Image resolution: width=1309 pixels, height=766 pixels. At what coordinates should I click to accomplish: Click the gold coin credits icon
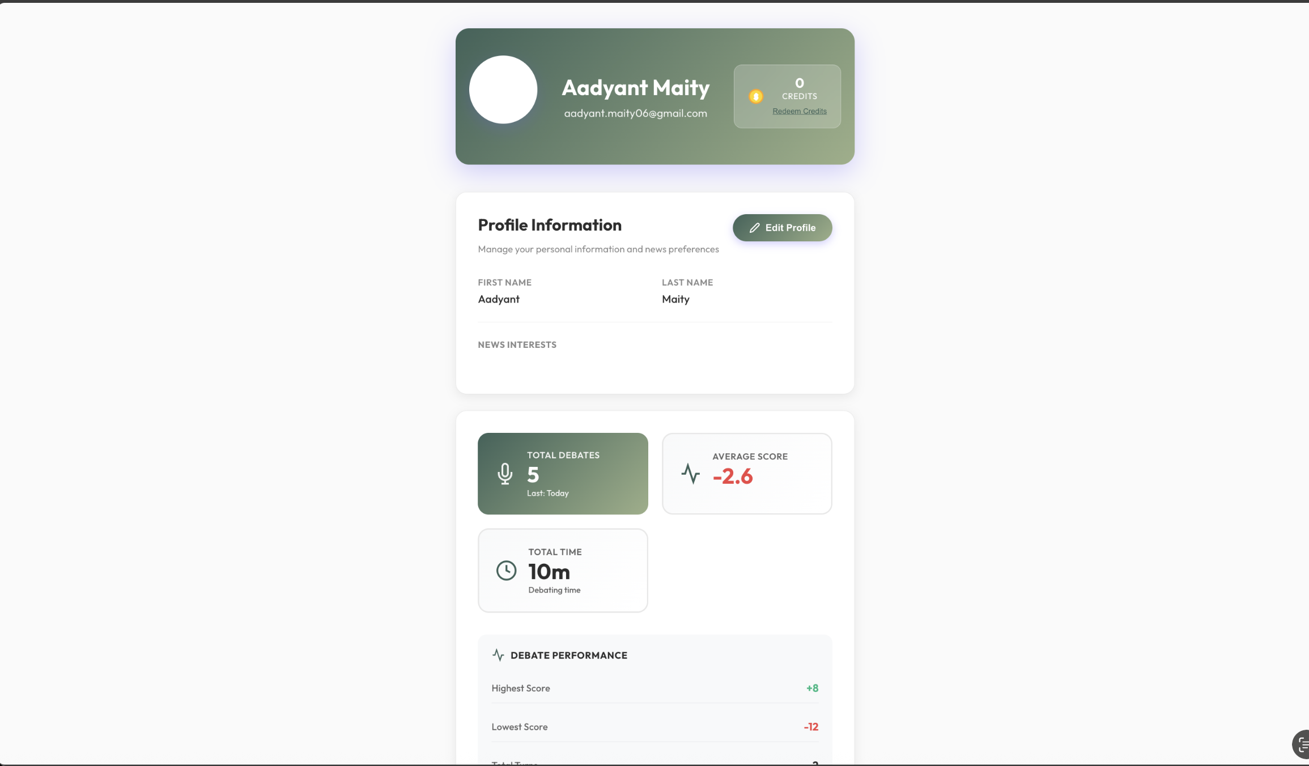click(755, 96)
